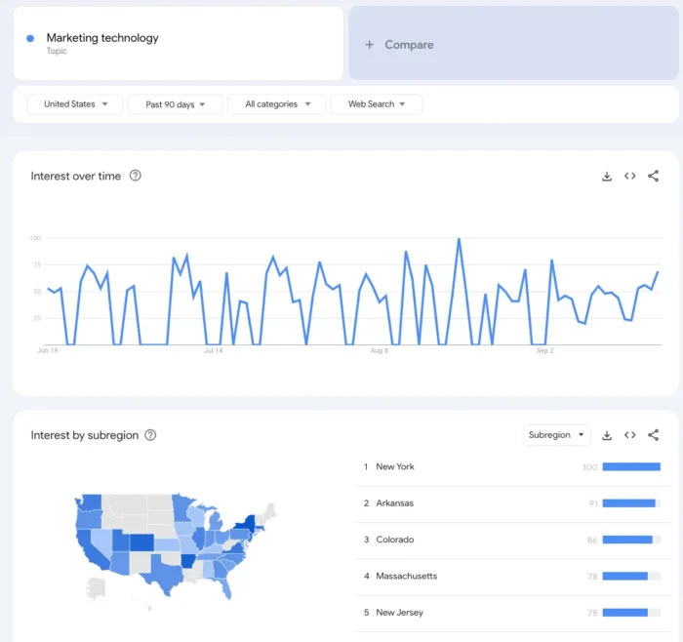Click the Compare box to add term
Screen dimensions: 683x642
click(x=513, y=43)
